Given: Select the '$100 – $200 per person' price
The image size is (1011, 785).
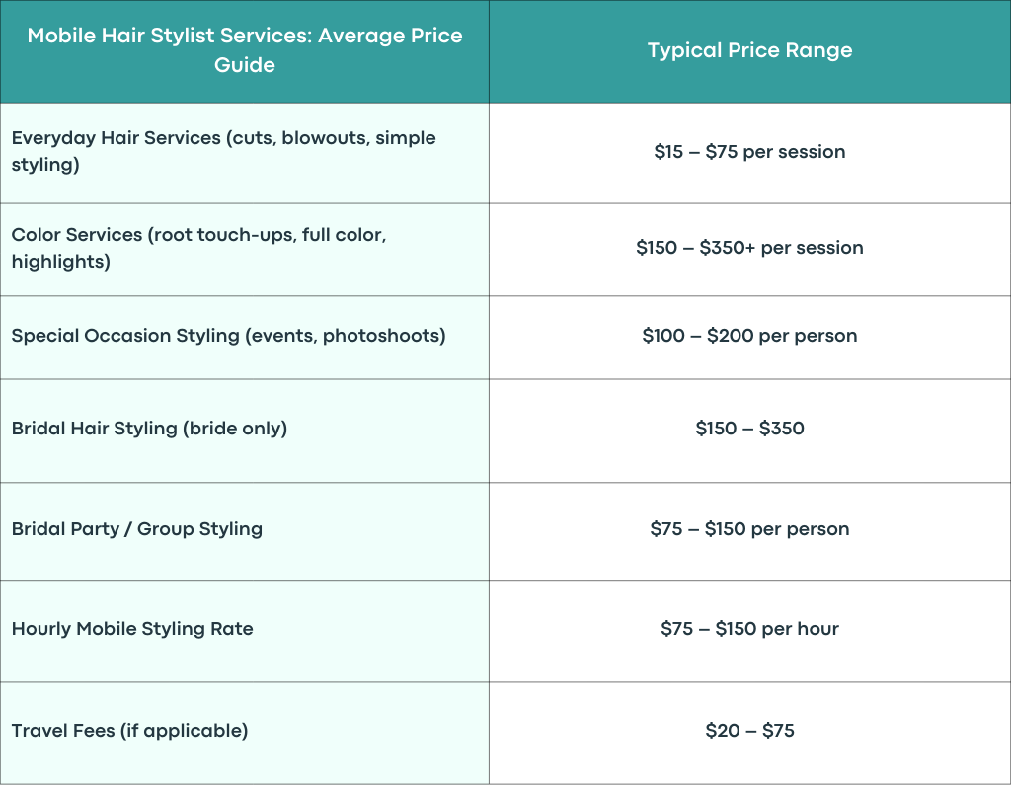Looking at the screenshot, I should pos(750,336).
